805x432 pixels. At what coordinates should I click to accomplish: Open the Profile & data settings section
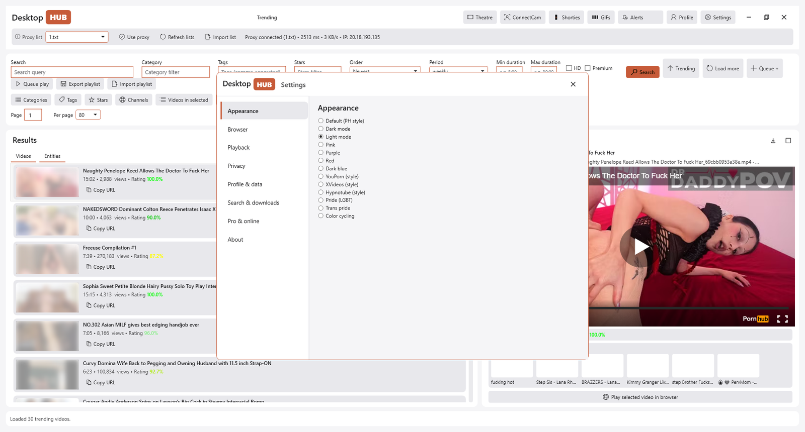pyautogui.click(x=264, y=184)
